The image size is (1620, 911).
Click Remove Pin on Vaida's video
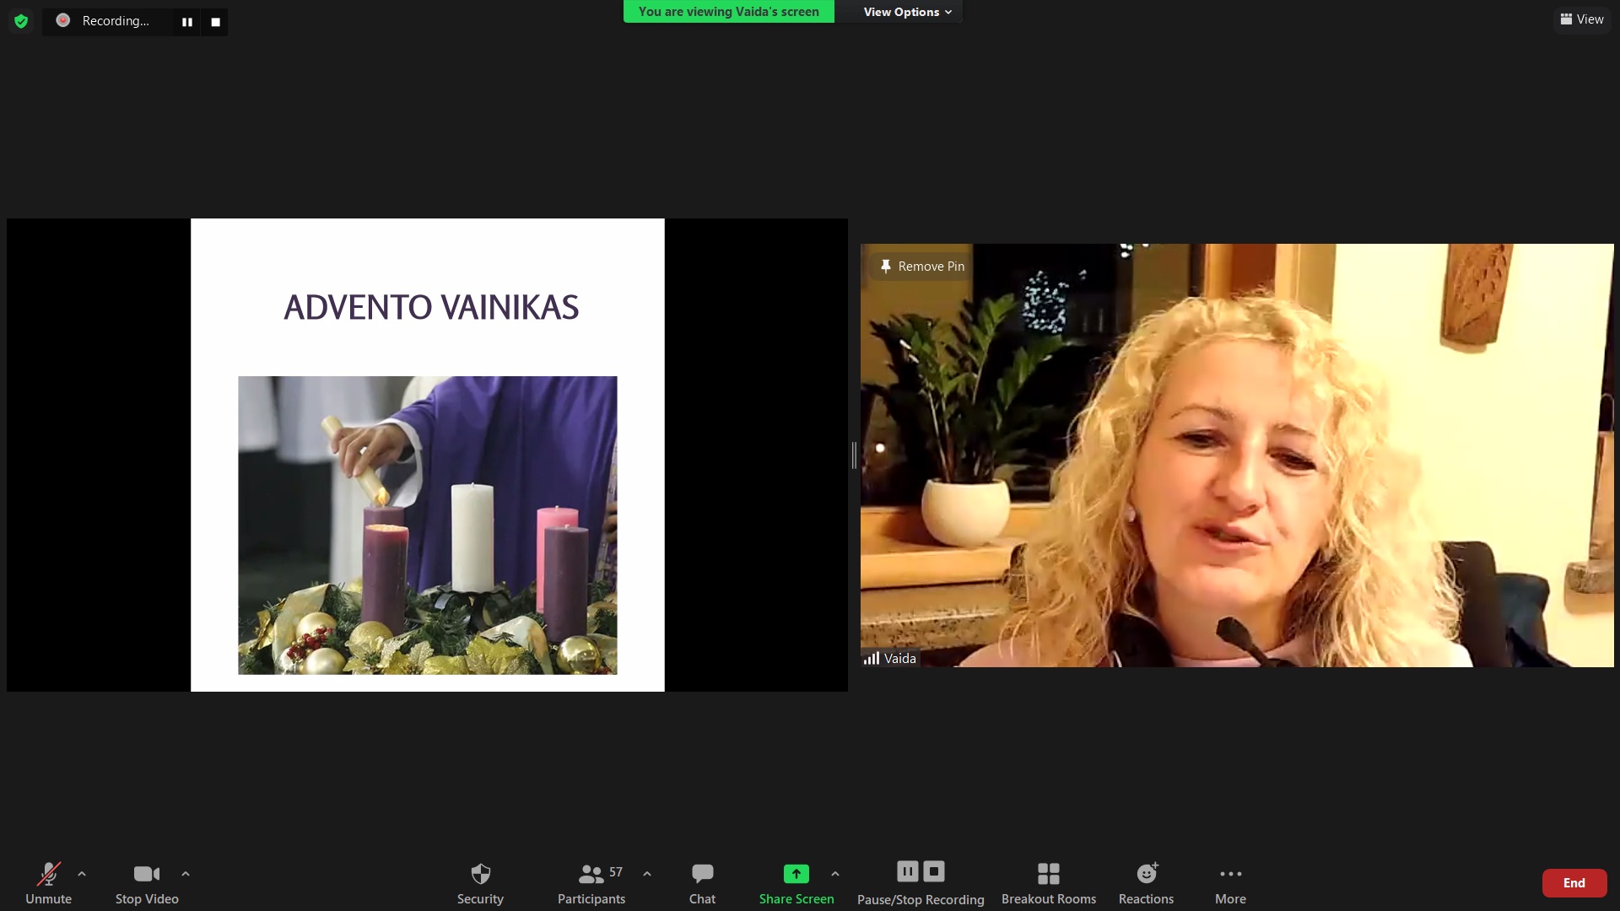point(922,267)
